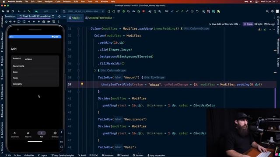Click the Forward navigation arrow in toolbar
The image size is (280, 157).
24,11
